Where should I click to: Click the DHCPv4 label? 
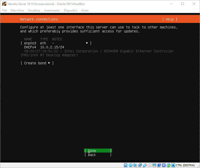pyautogui.click(x=30, y=47)
